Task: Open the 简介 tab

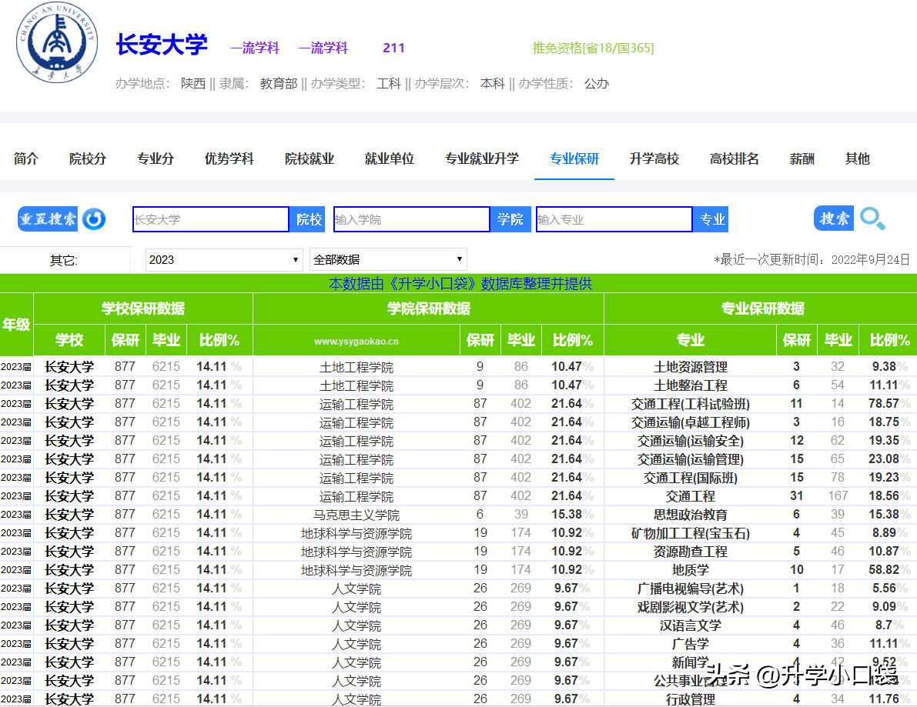Action: click(25, 158)
